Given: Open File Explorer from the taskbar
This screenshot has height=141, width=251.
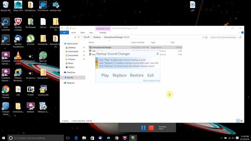Looking at the screenshot, I should (84, 138).
